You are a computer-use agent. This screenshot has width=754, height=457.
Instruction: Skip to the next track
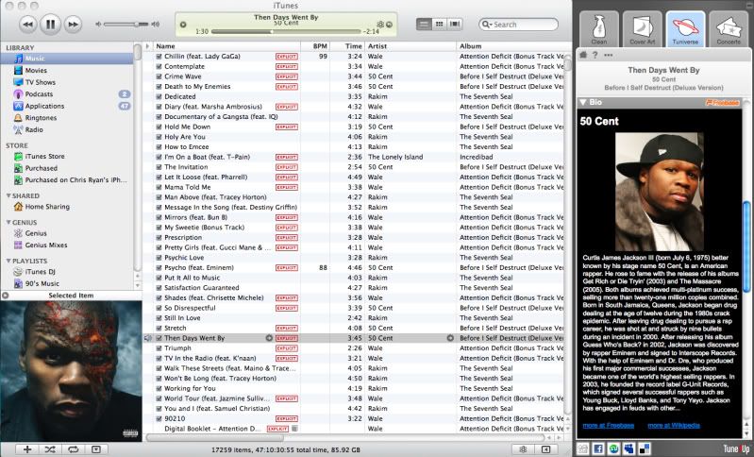(73, 24)
